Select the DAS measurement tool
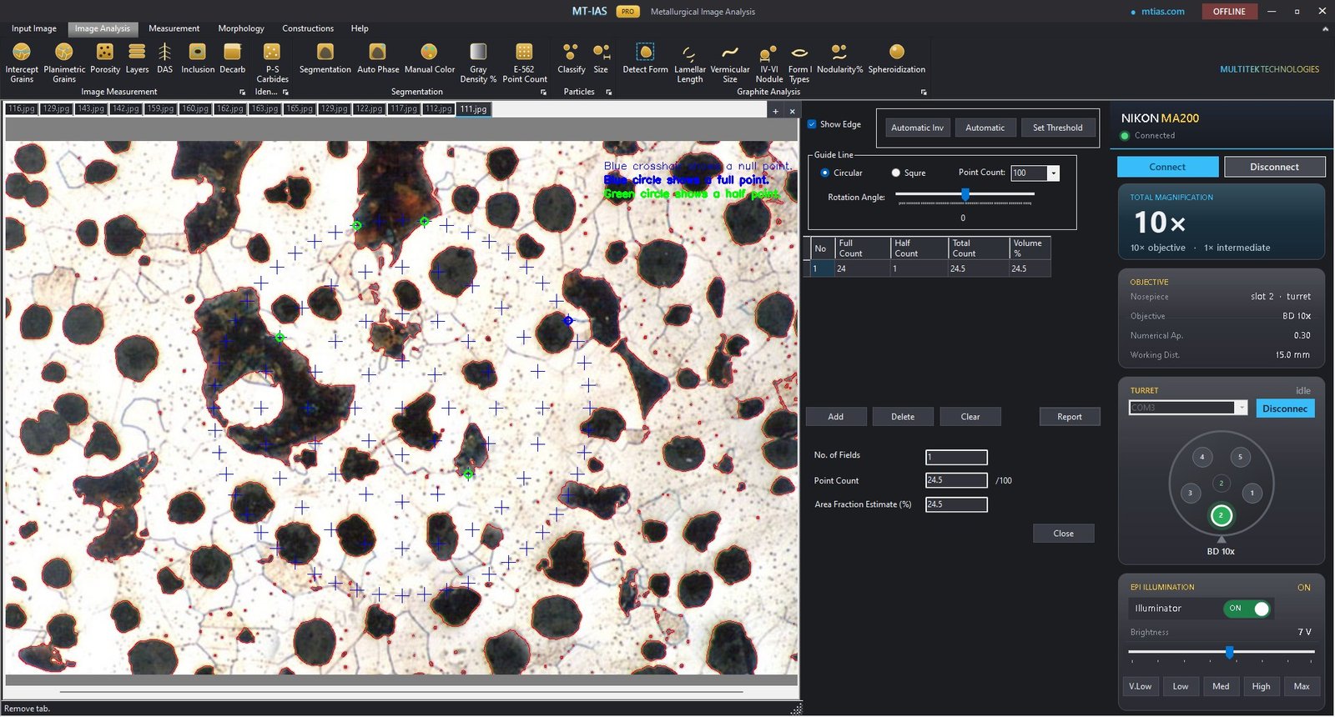Screen dimensions: 1335x717 click(164, 59)
